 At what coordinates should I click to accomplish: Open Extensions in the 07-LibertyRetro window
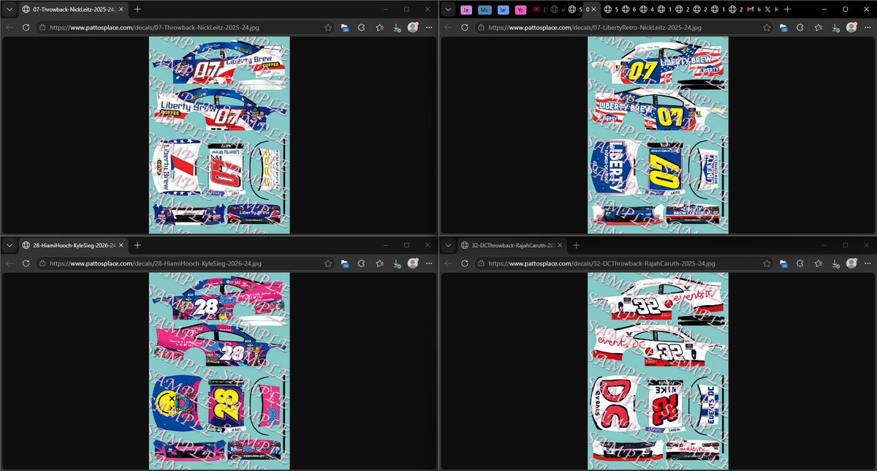click(800, 27)
